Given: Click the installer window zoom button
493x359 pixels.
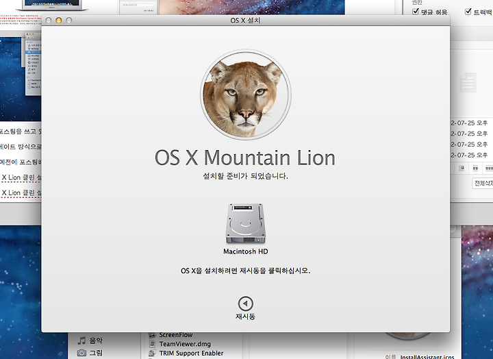Looking at the screenshot, I should pos(69,21).
